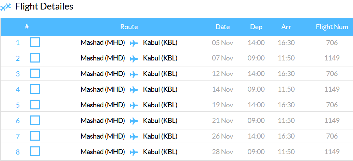This screenshot has height=161, width=353.
Task: Click the airplanes icon beside Flight Detailes
Action: [6, 7]
